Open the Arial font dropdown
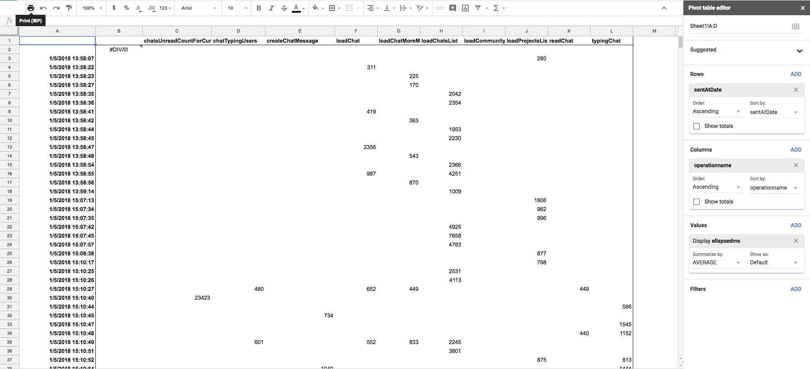Screen dimensions: 810x369 [198, 8]
